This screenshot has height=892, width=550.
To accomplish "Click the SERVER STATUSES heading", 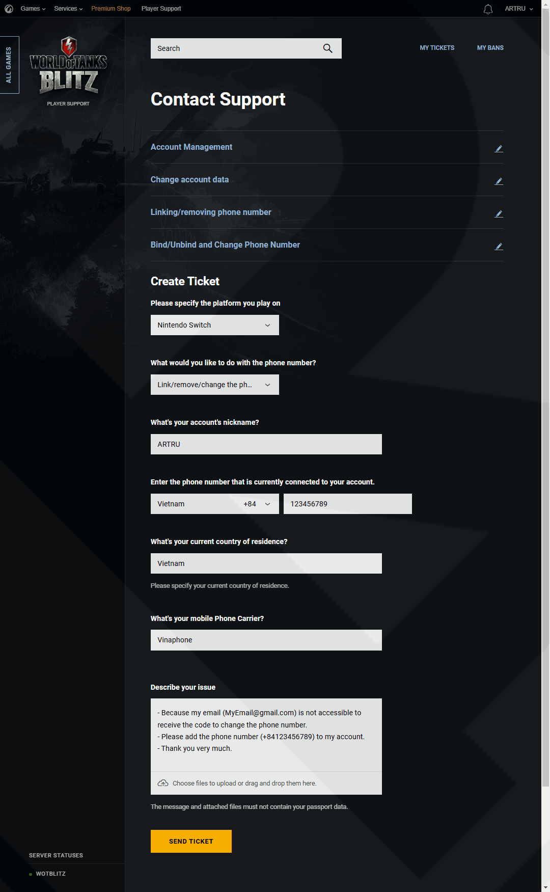I will click(x=56, y=855).
